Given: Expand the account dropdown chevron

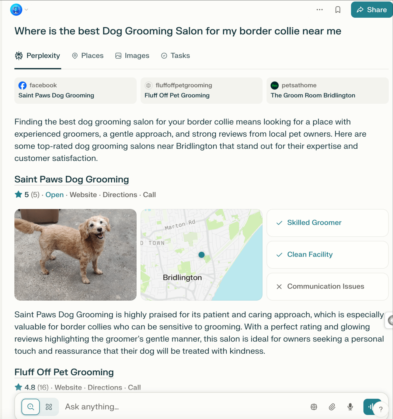Looking at the screenshot, I should coord(26,10).
